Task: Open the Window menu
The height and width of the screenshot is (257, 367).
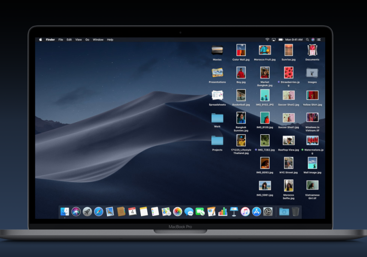Action: point(98,39)
